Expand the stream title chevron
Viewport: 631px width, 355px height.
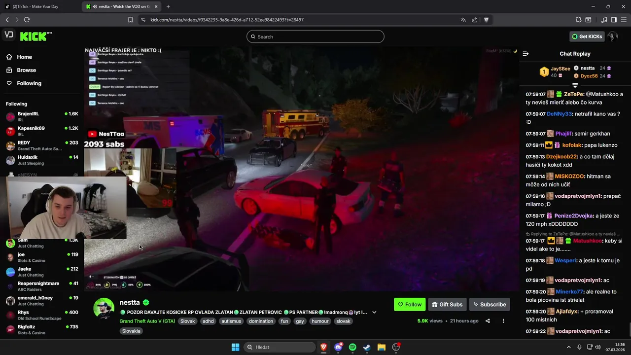point(374,312)
